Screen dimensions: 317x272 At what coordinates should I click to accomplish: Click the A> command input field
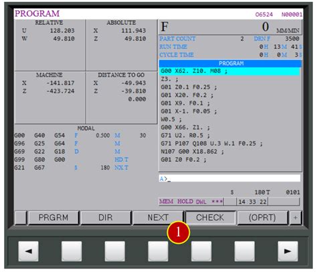click(x=229, y=178)
